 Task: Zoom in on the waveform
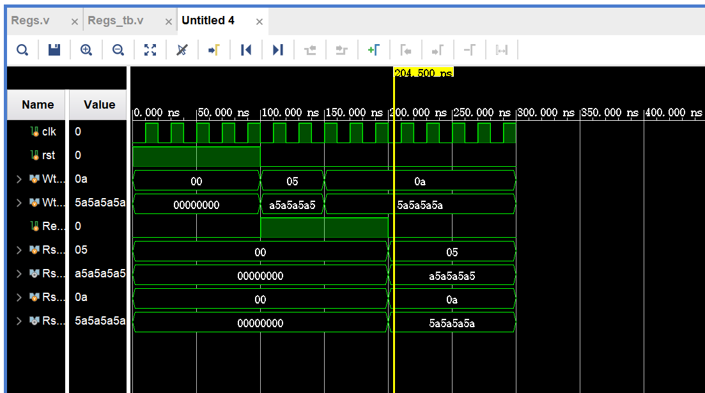pos(86,50)
